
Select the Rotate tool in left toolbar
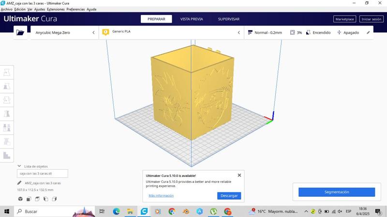point(7,100)
